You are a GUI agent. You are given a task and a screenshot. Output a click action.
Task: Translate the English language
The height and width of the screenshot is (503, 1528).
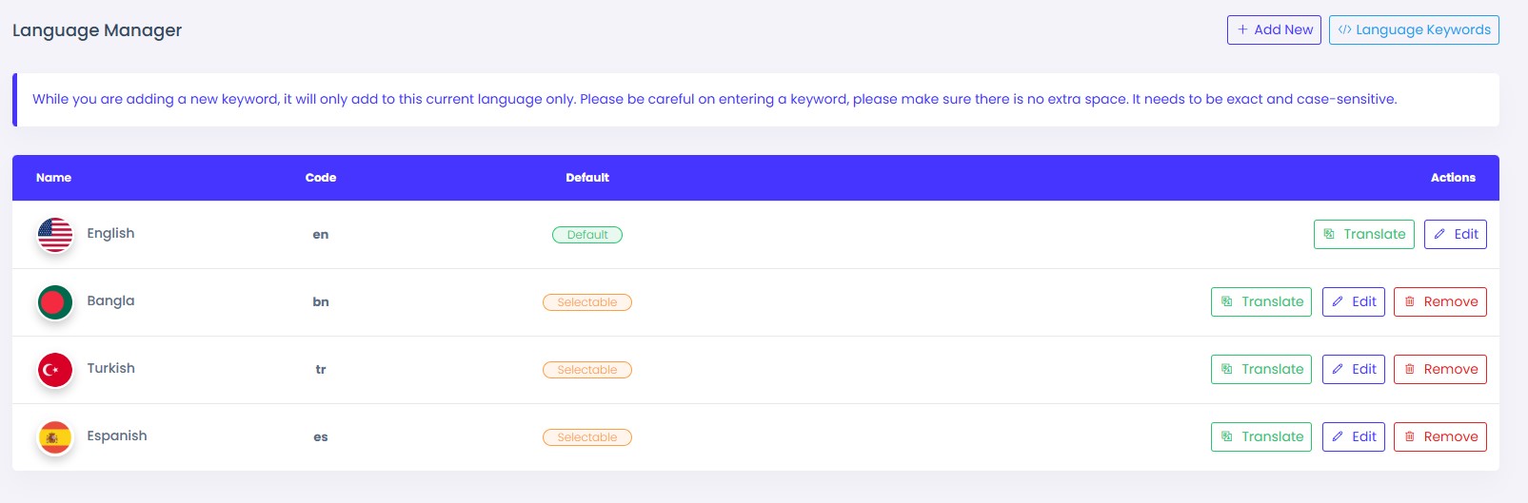[x=1363, y=235]
